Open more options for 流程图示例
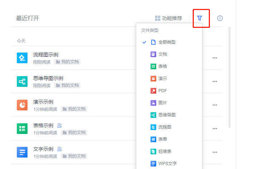The height and width of the screenshot is (169, 256). 215,58
